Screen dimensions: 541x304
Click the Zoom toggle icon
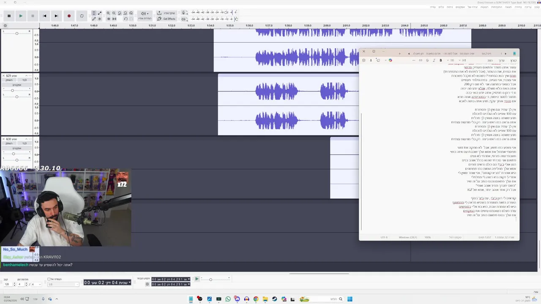point(131,13)
